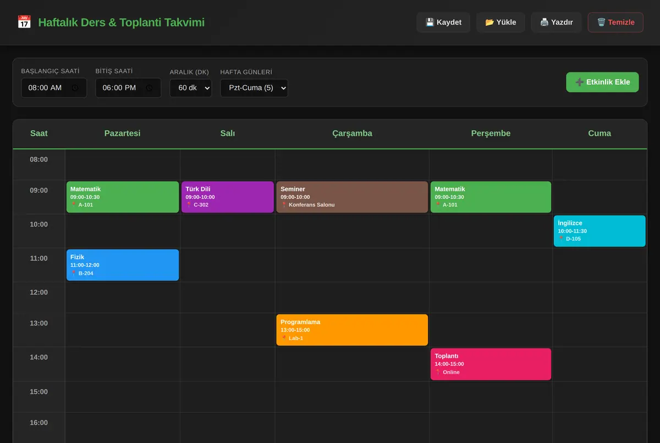This screenshot has width=660, height=443.
Task: Focus the Bitiş Saati time field
Action: pos(128,88)
